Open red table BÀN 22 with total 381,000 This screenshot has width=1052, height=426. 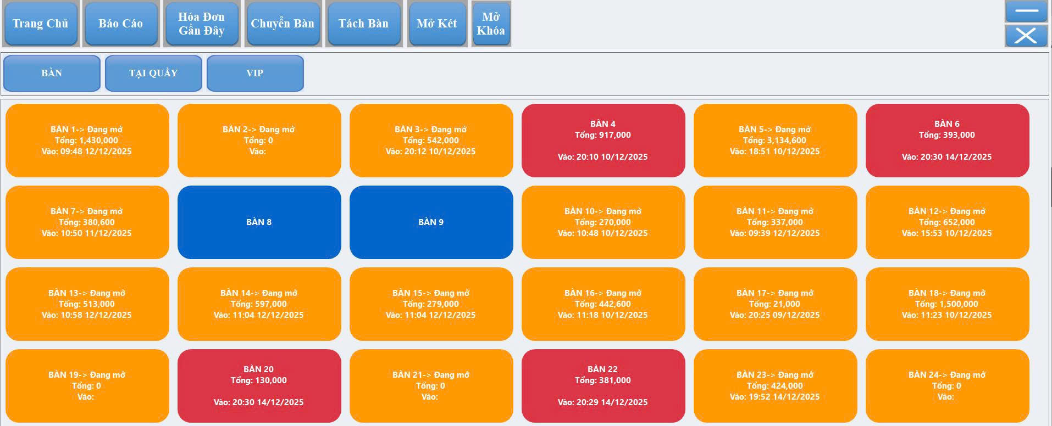pyautogui.click(x=603, y=386)
